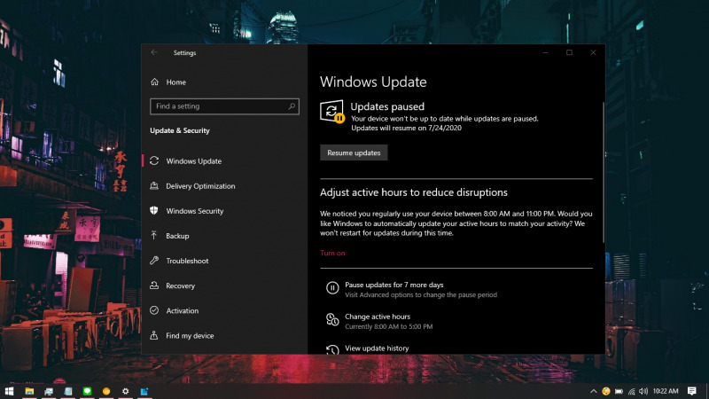Click the Windows Update sync arrows icon

coord(154,161)
